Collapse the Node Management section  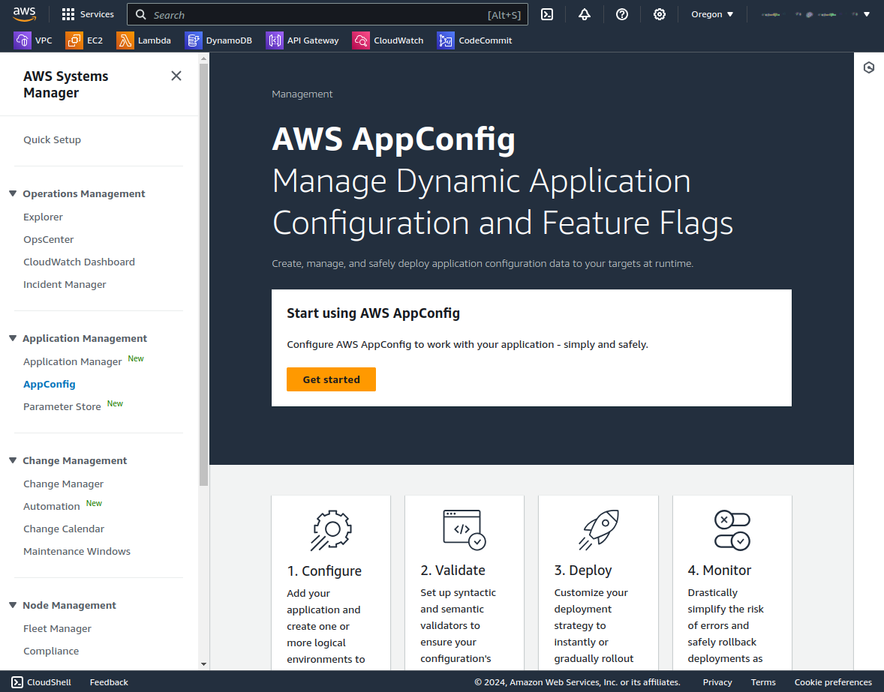coord(13,605)
